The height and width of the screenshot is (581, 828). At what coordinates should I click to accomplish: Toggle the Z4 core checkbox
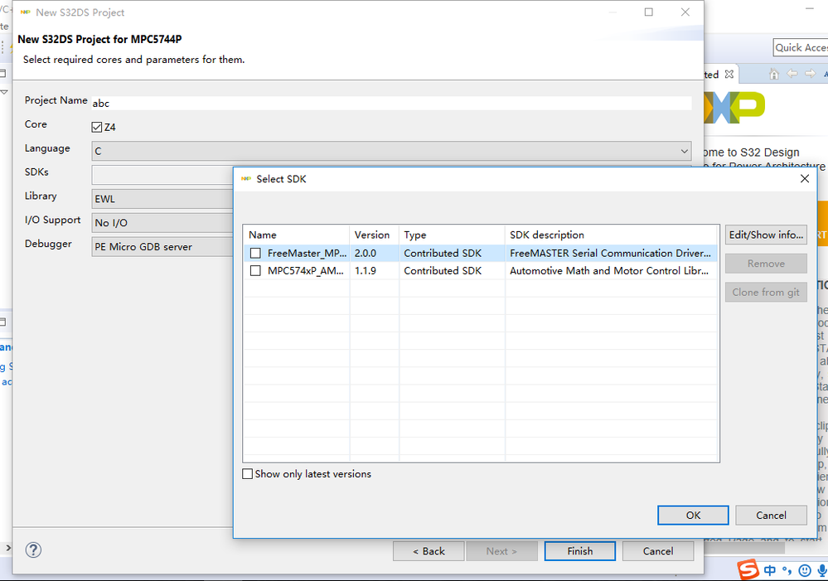97,127
